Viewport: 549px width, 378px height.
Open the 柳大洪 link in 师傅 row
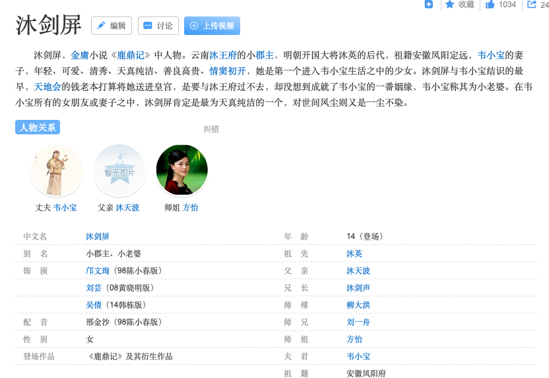pos(358,305)
